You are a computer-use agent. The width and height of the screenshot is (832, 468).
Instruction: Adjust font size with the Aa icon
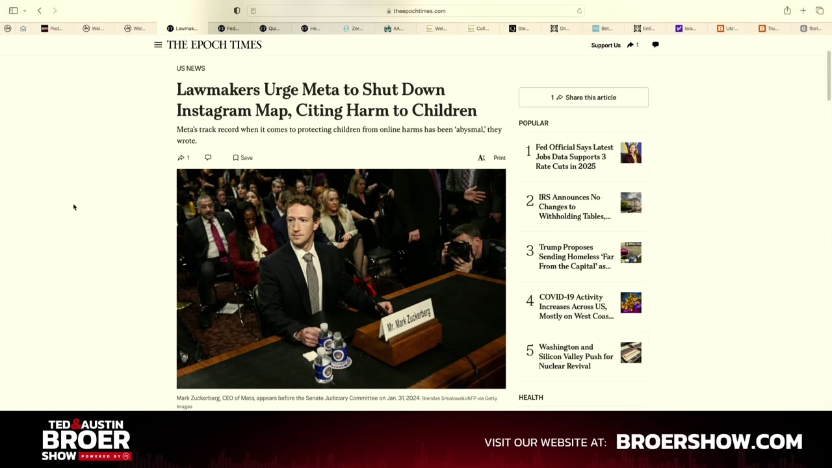coord(481,157)
